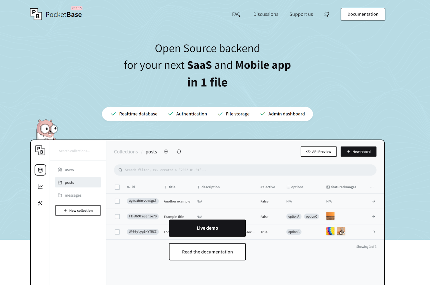The height and width of the screenshot is (285, 430).
Task: Select the Collections database icon in sidebar
Action: coord(40,170)
